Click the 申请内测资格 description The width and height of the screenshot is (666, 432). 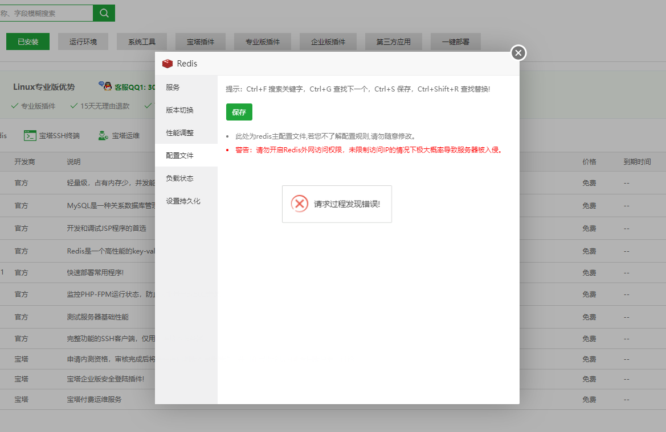(111, 359)
